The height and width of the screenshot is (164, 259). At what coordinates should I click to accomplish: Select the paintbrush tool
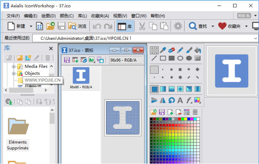(x=189, y=50)
